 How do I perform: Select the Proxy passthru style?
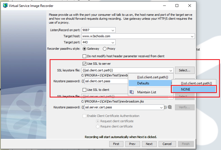(105, 49)
